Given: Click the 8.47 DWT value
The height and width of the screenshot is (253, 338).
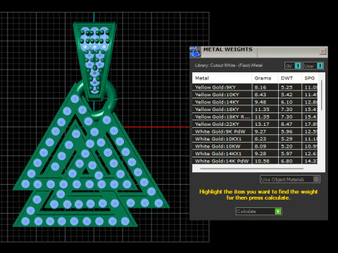Looking at the screenshot, I should pyautogui.click(x=287, y=124).
